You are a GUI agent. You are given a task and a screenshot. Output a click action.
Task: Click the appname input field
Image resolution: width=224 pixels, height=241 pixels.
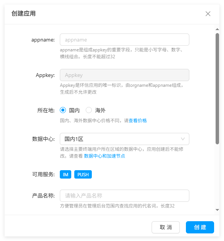click(125, 40)
